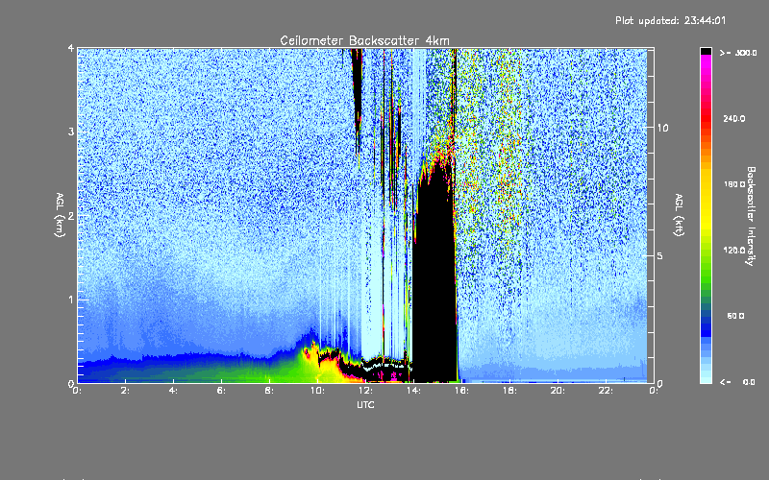Click the '16:' tick label on UTC axis
The height and width of the screenshot is (480, 769).
461,391
